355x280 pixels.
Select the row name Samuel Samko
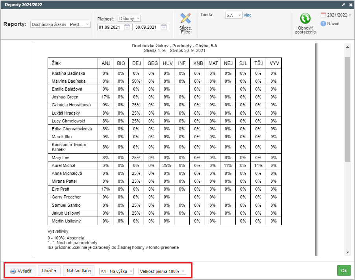[66, 205]
